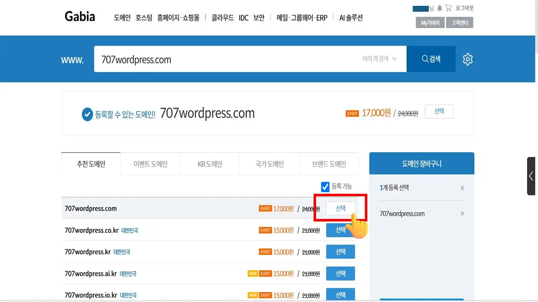Image resolution: width=538 pixels, height=302 pixels.
Task: Switch to 브랜드 도메인 tab
Action: [x=329, y=164]
